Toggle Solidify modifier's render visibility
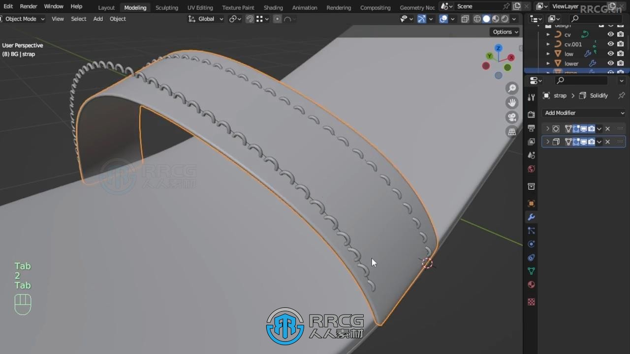Image resolution: width=630 pixels, height=354 pixels. pos(591,142)
